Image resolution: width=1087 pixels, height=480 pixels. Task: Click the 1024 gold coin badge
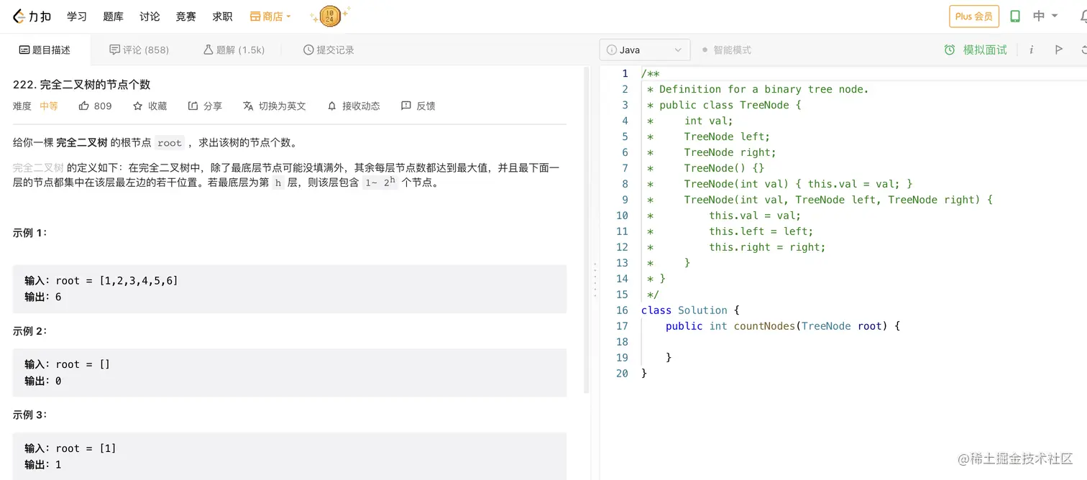click(330, 16)
